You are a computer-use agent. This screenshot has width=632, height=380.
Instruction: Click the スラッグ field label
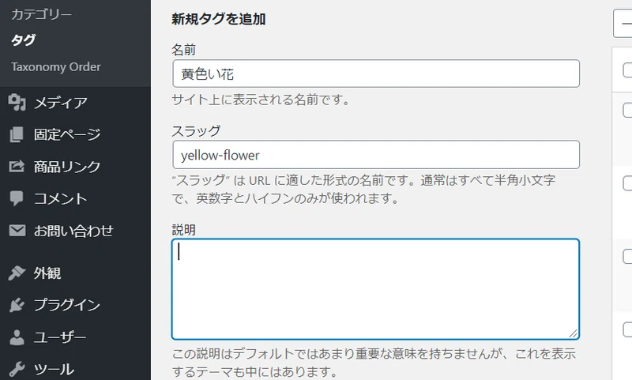pos(196,130)
